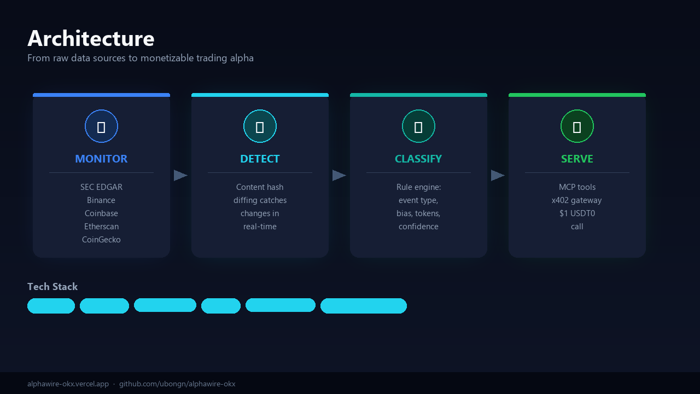Click the MONITOR stage circle icon

coord(101,126)
